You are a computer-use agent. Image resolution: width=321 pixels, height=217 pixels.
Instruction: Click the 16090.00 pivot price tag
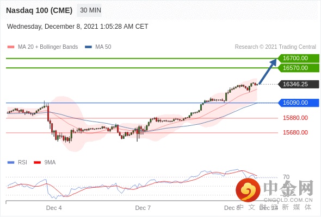pos(299,103)
